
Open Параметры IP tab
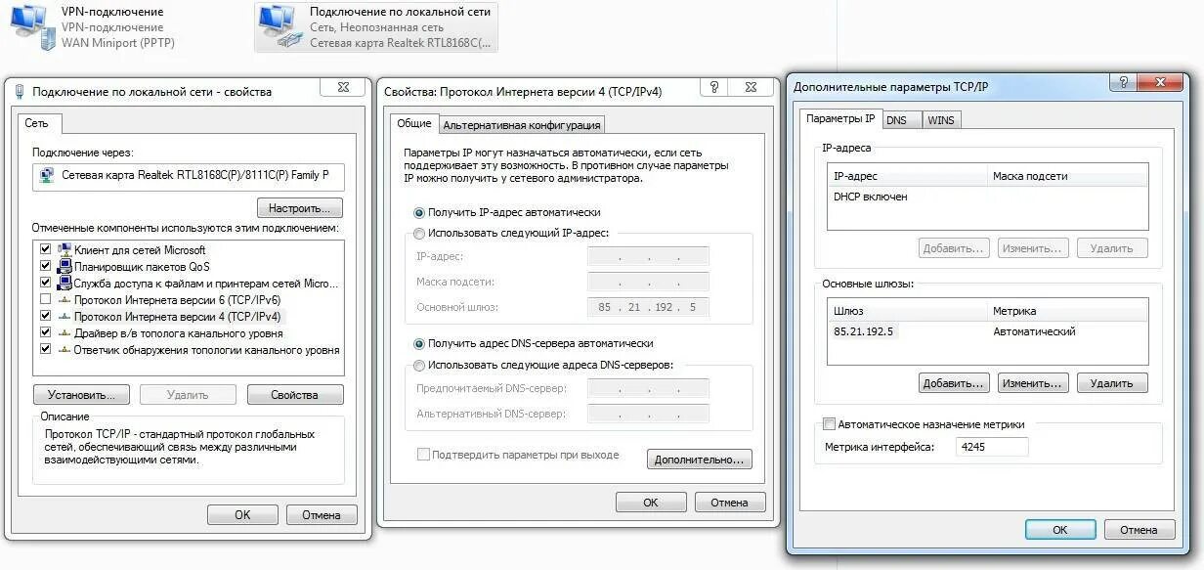tap(840, 118)
